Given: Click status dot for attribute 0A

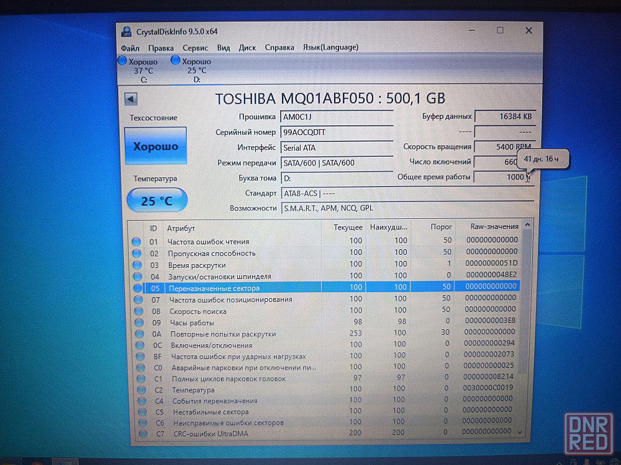Looking at the screenshot, I should pyautogui.click(x=140, y=334).
